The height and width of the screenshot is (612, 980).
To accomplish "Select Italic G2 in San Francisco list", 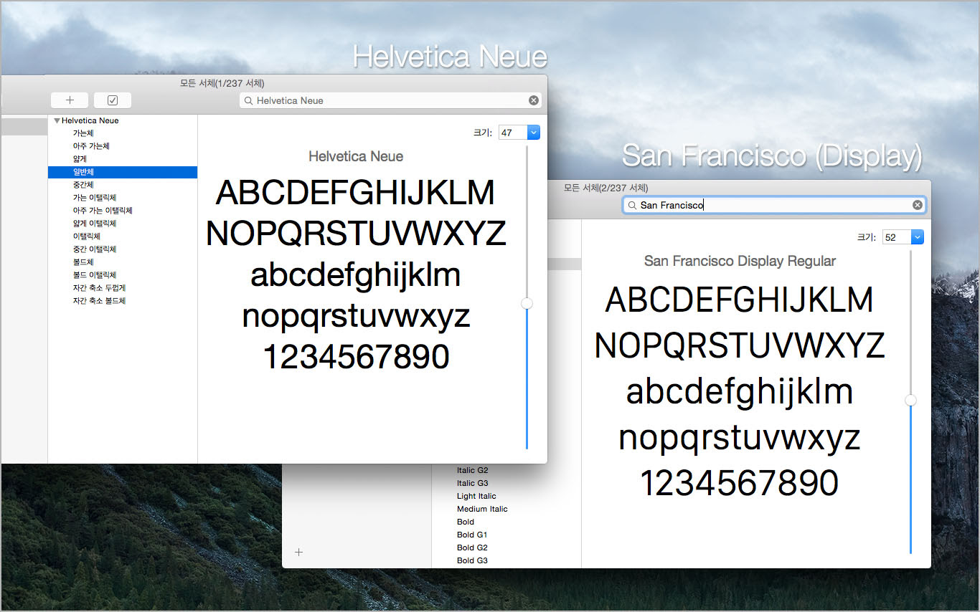I will coord(472,470).
